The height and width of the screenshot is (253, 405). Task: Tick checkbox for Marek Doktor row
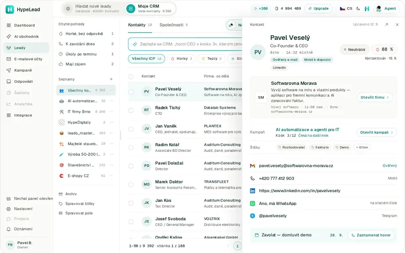[x=131, y=185]
